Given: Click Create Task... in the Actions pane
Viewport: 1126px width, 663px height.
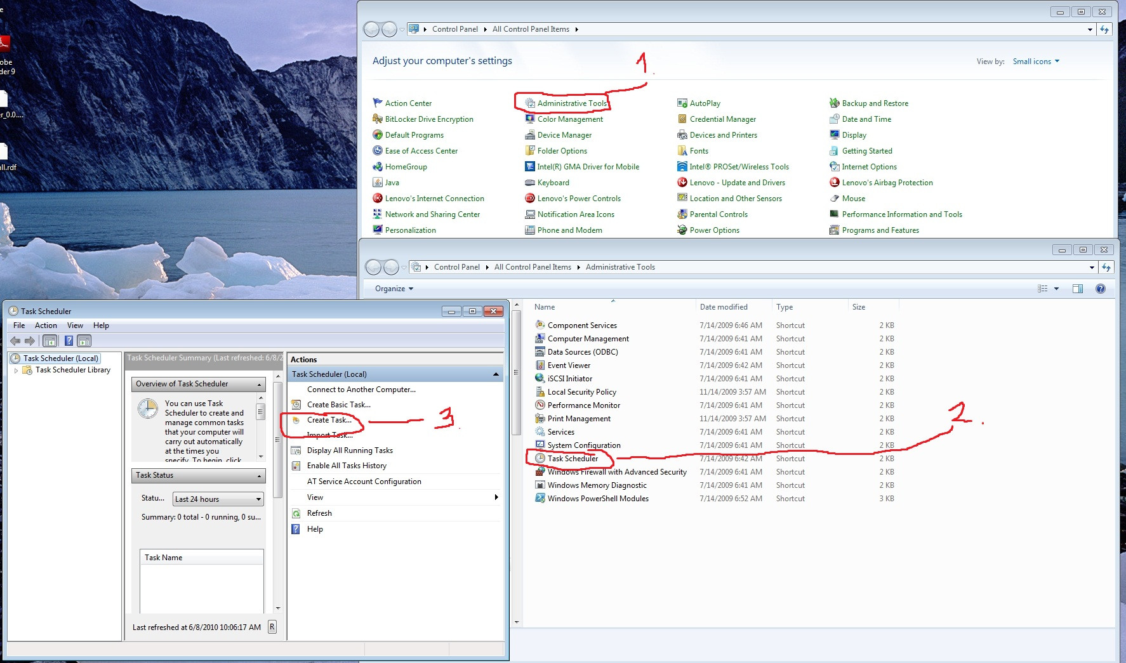Looking at the screenshot, I should pos(329,420).
